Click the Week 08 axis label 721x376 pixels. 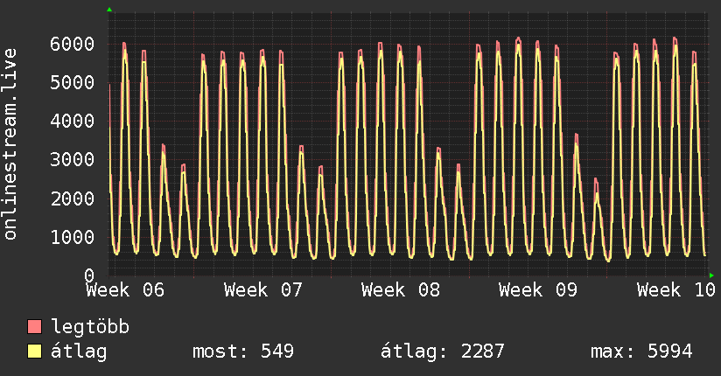[401, 290]
